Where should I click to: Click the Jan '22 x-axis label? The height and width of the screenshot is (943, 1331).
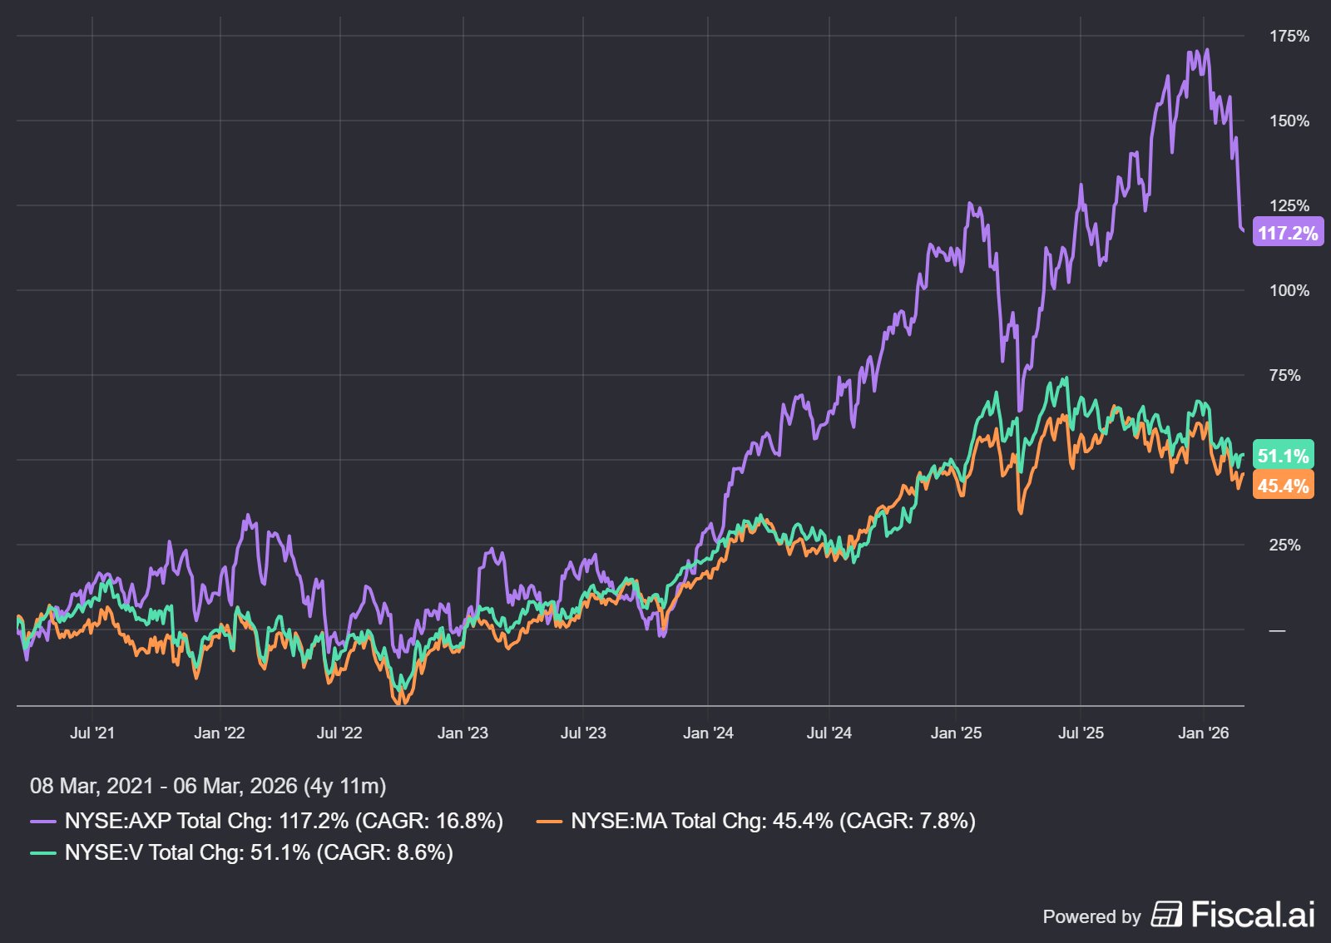pos(220,733)
